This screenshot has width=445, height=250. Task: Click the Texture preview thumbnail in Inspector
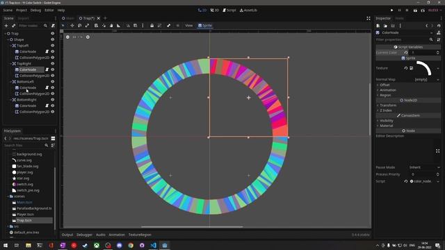point(423,68)
